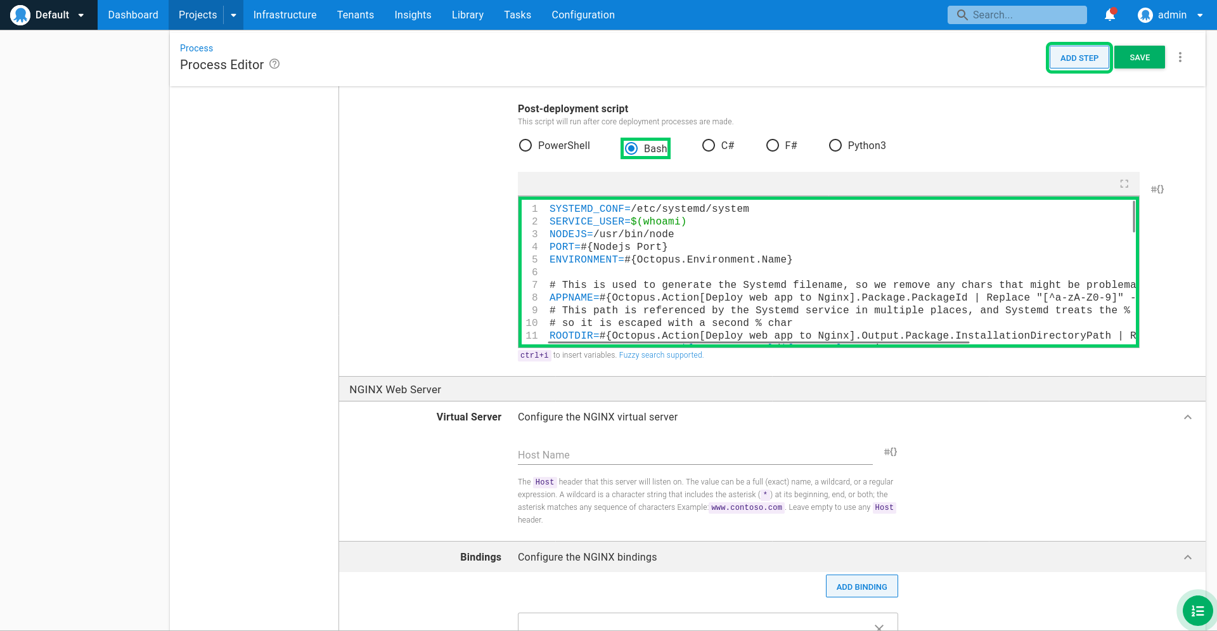1217x631 pixels.
Task: Open the Tasks menu
Action: point(517,15)
